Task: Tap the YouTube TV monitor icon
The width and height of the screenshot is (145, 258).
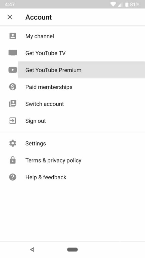Action: pos(13,53)
